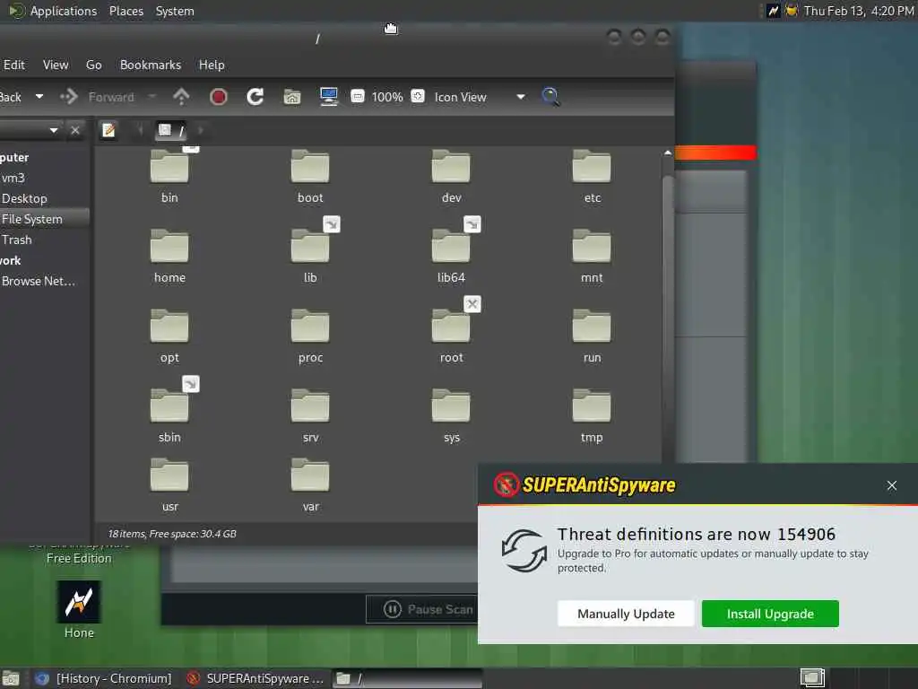The width and height of the screenshot is (918, 689).
Task: Open the Places panel menu
Action: pyautogui.click(x=126, y=11)
